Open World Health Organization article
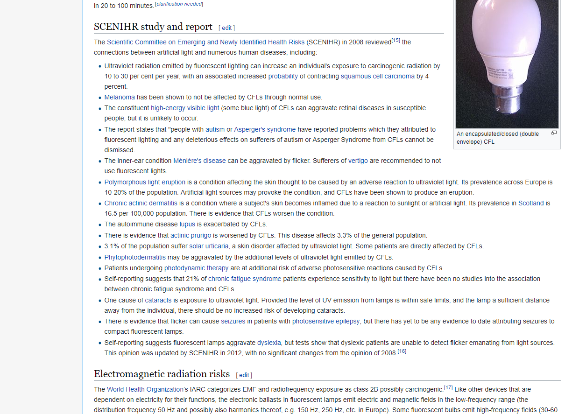This screenshot has width=572, height=414. click(x=145, y=389)
